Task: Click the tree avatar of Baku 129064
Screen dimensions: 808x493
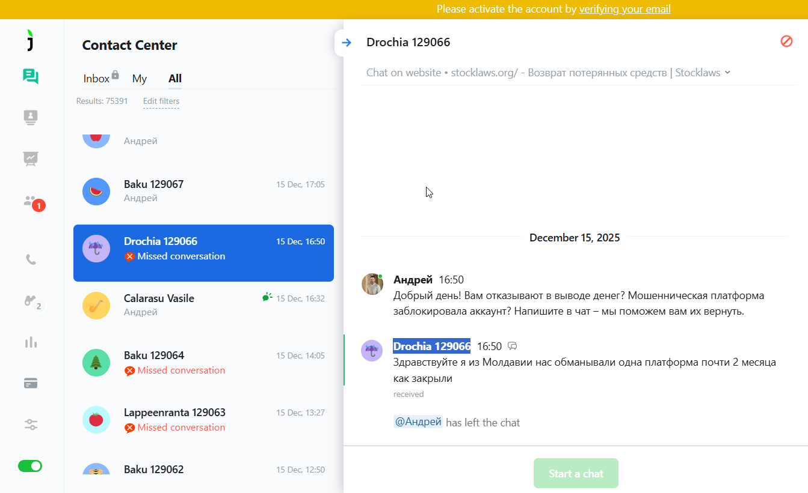Action: coord(96,363)
